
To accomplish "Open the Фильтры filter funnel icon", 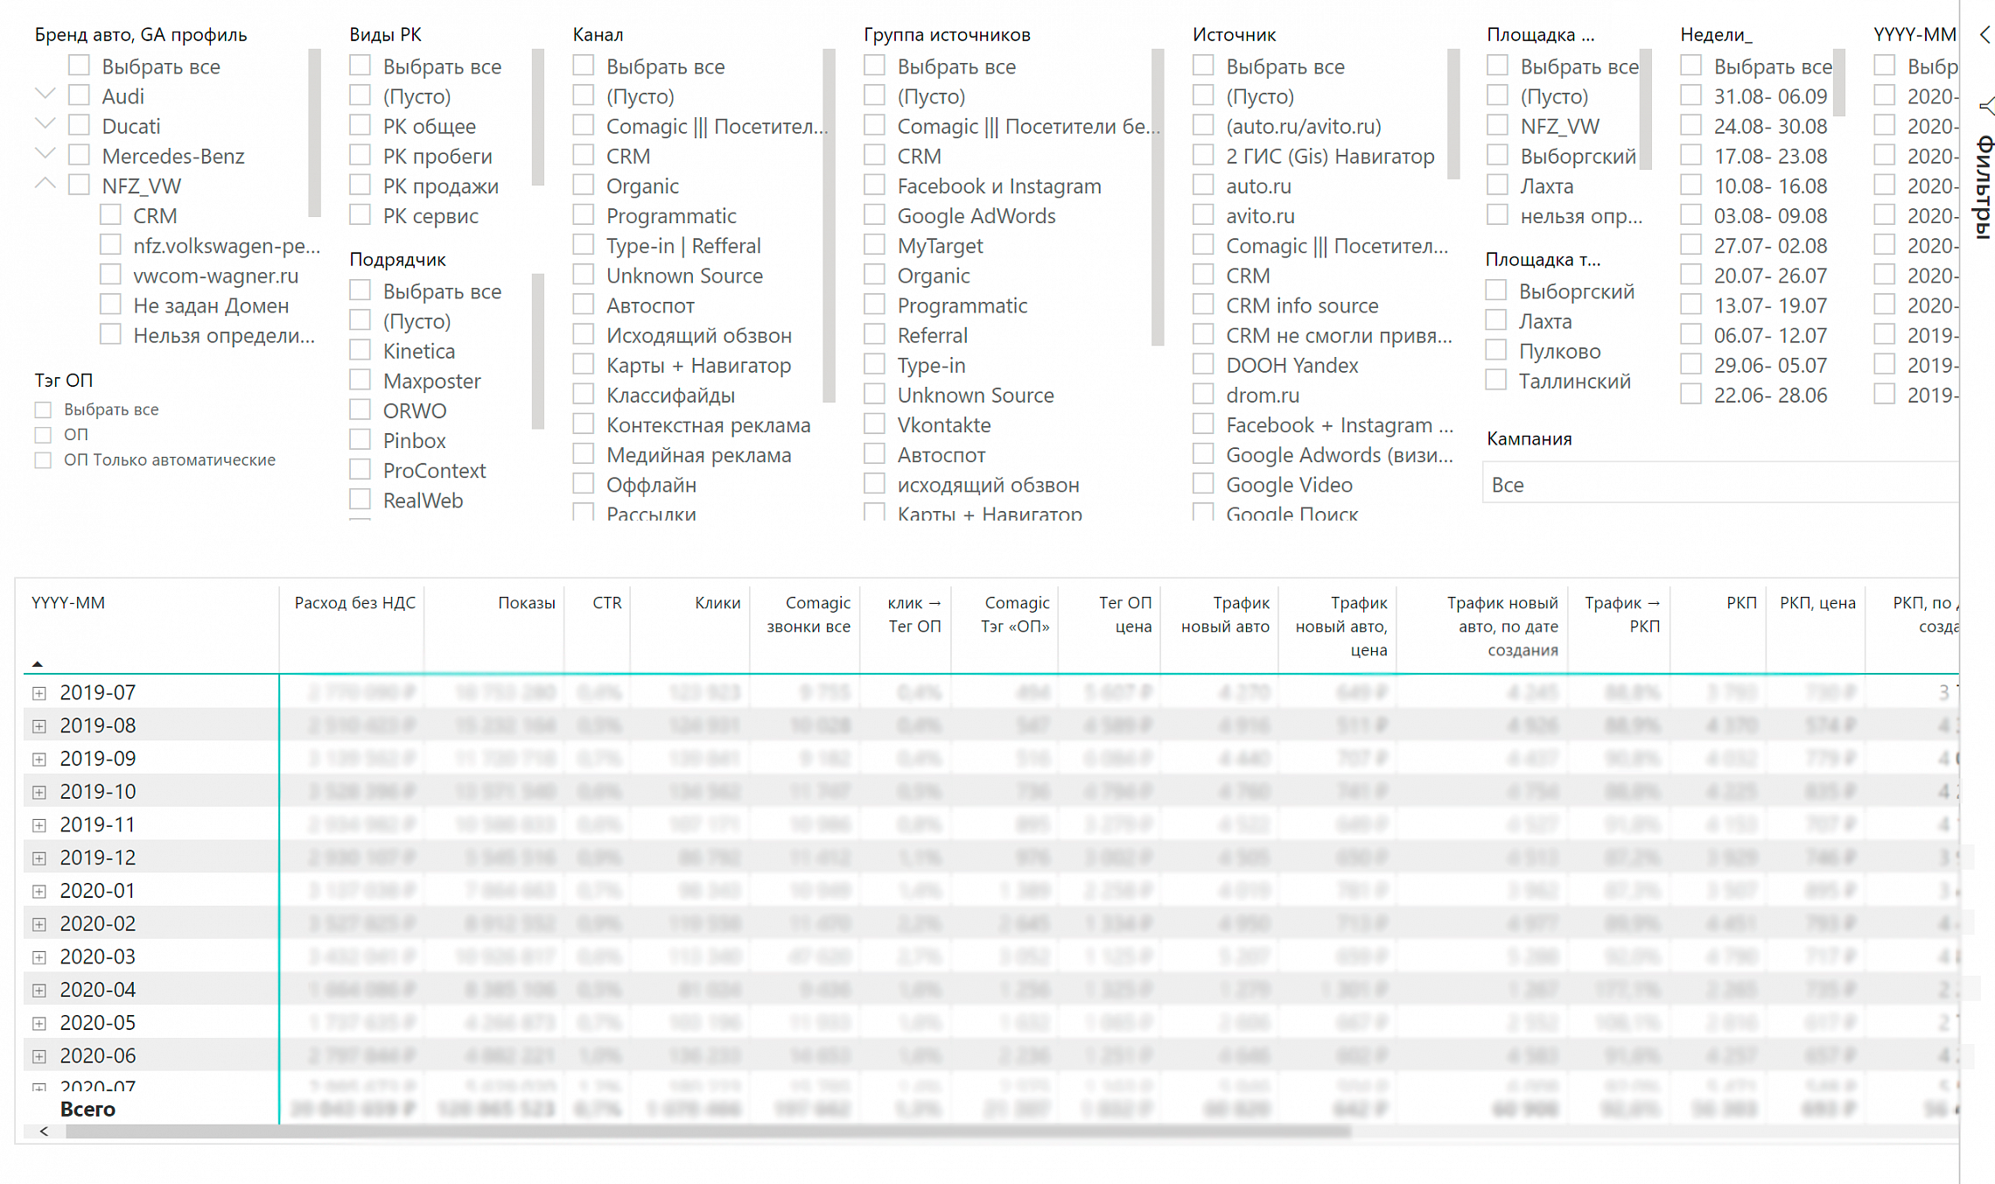I will click(x=1986, y=107).
